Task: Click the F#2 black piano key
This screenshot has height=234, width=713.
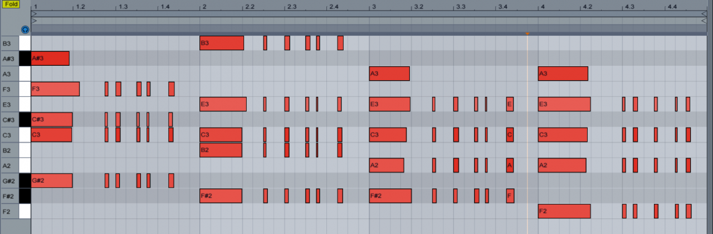Action: tap(25, 196)
